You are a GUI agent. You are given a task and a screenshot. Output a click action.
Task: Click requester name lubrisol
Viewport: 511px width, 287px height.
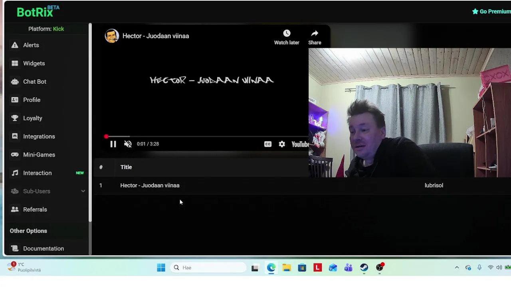(434, 185)
